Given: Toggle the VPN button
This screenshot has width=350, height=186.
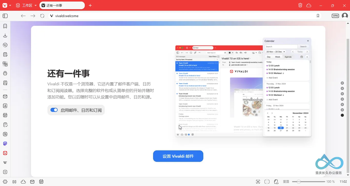Looking at the screenshot, I should [335, 16].
